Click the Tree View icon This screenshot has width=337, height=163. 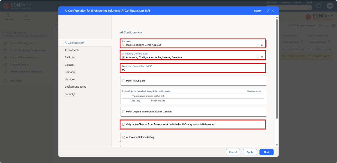pos(9,15)
